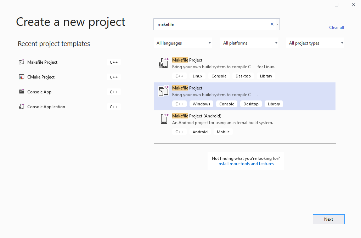This screenshot has height=238, width=361.
Task: Click the Windows Makefile Project template icon
Action: coord(163,91)
